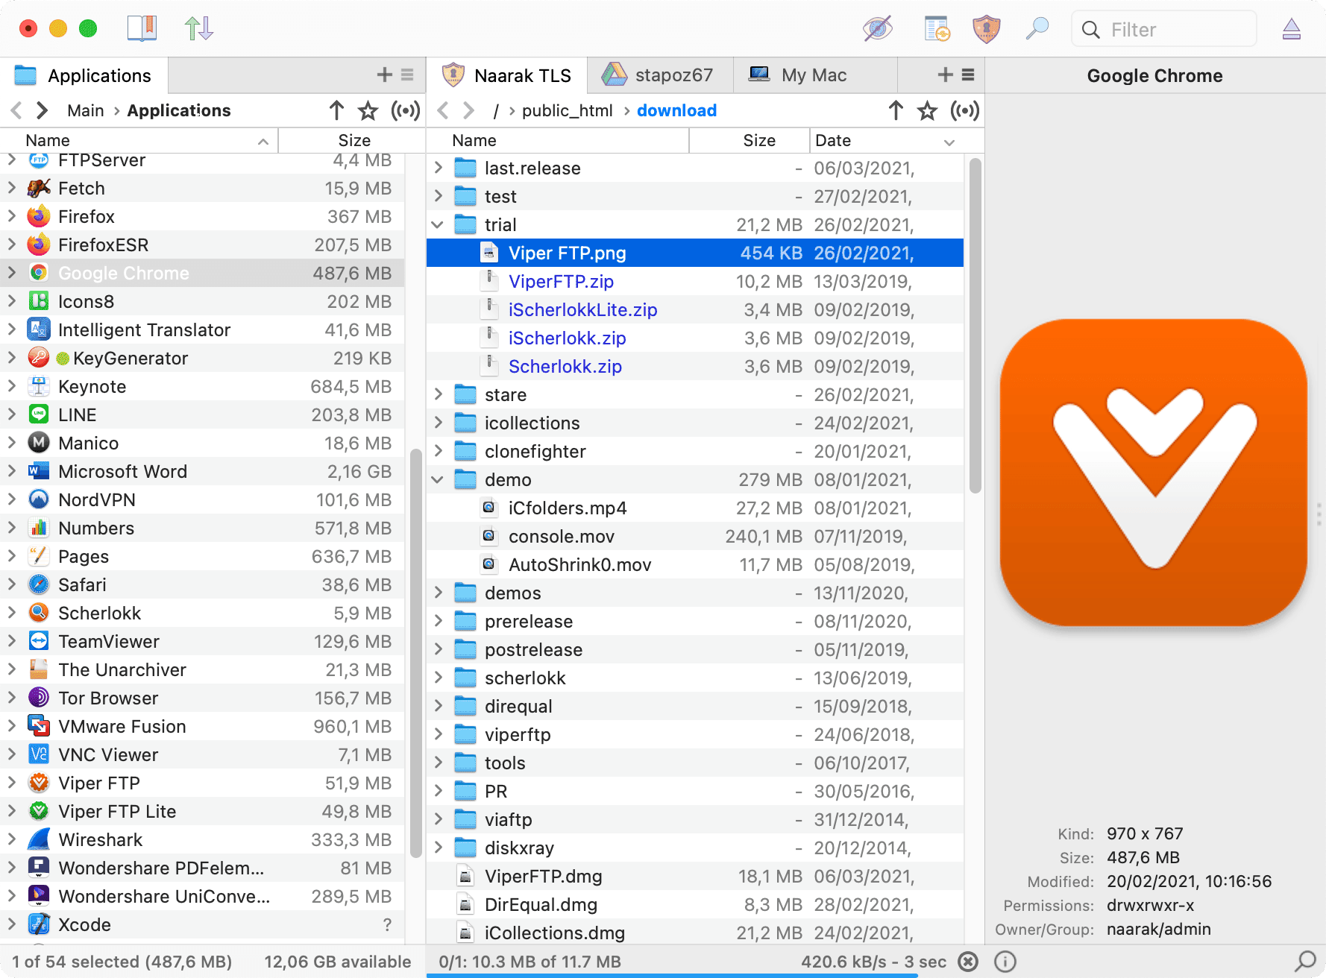
Task: Select the iScherlokkLite.zip file
Action: [695, 309]
